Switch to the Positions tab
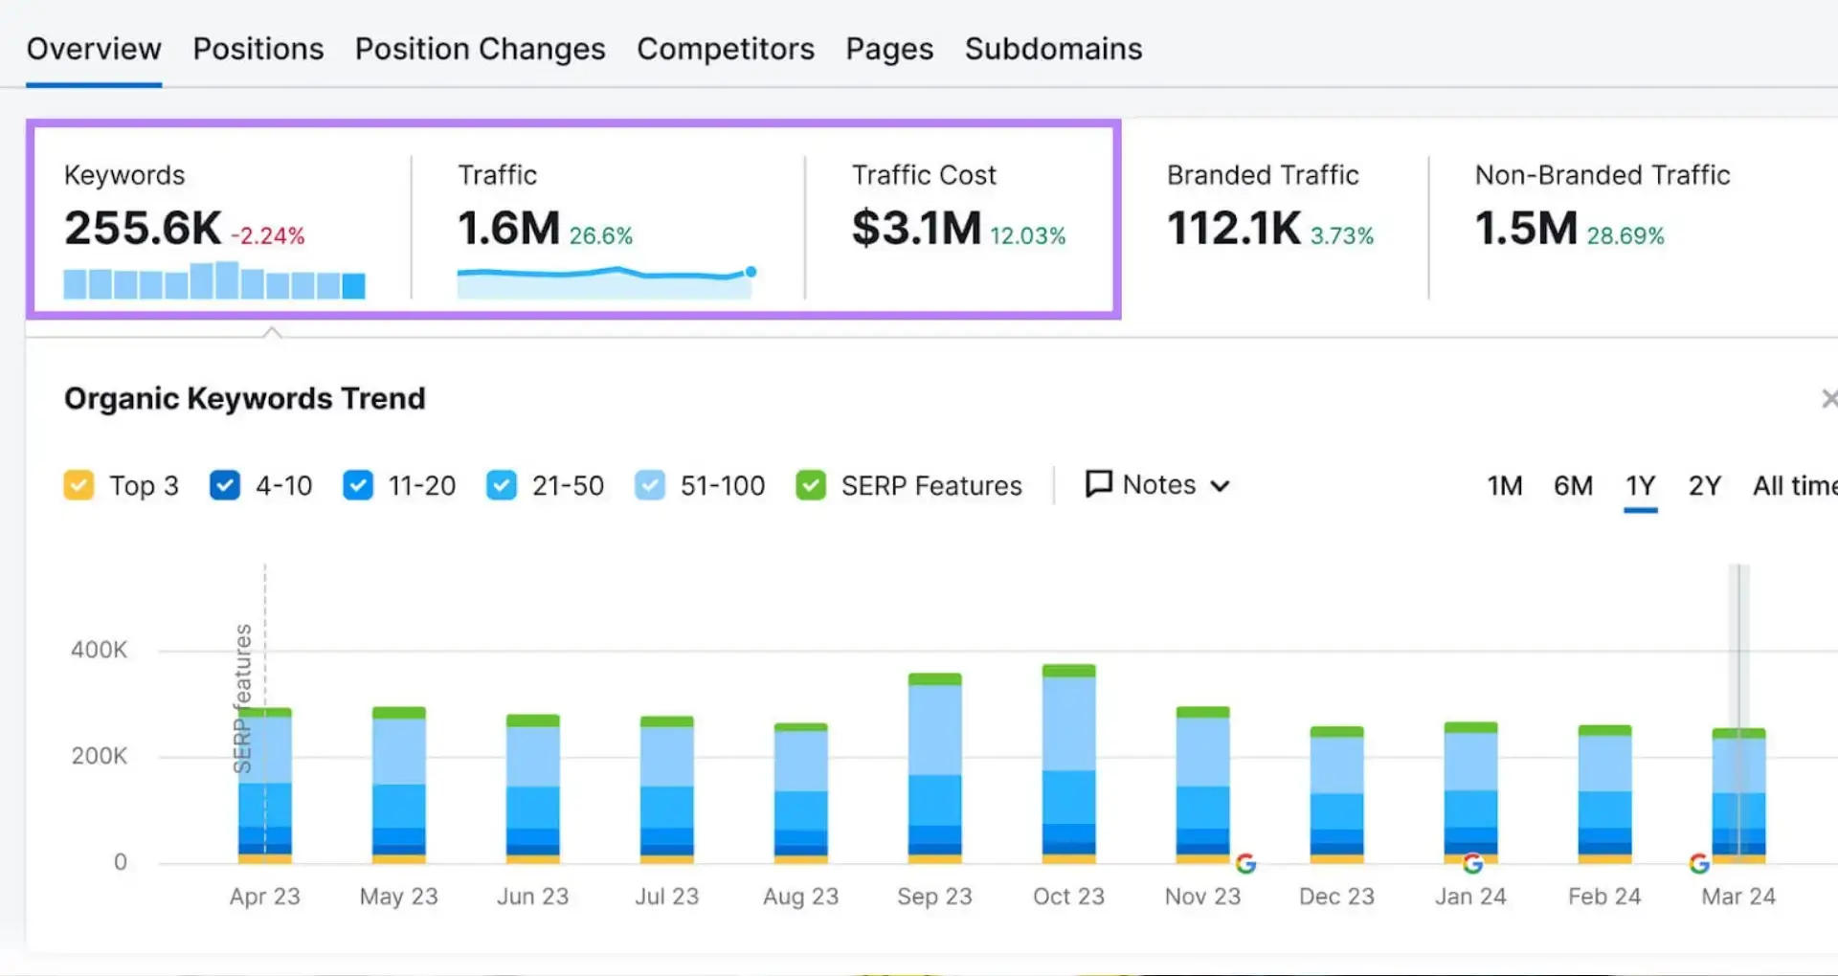 [x=258, y=49]
